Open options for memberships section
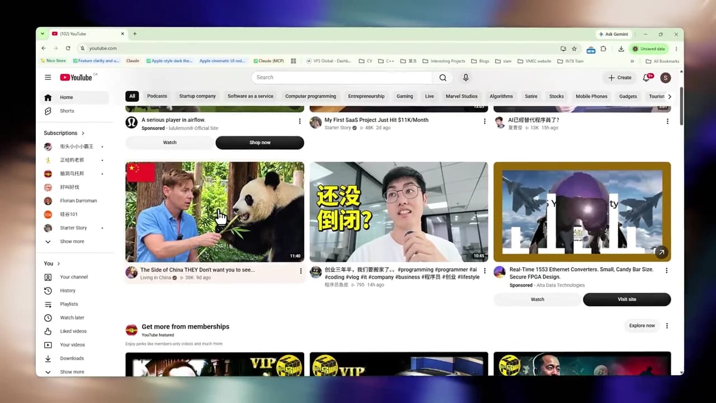 coord(667,326)
